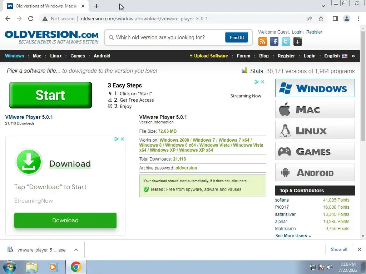Viewport: 366px width, 274px height.
Task: Open a new tab with plus icon
Action: click(97, 6)
